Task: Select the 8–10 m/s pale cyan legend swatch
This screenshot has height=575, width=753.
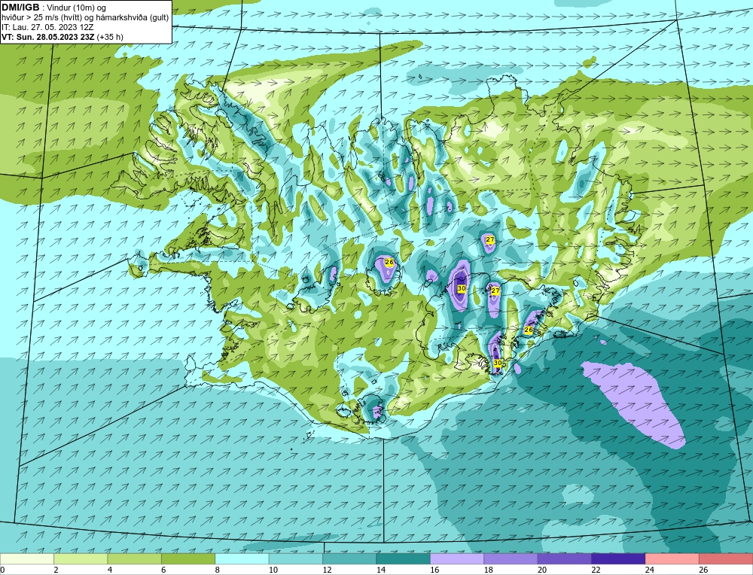Action: pyautogui.click(x=242, y=558)
